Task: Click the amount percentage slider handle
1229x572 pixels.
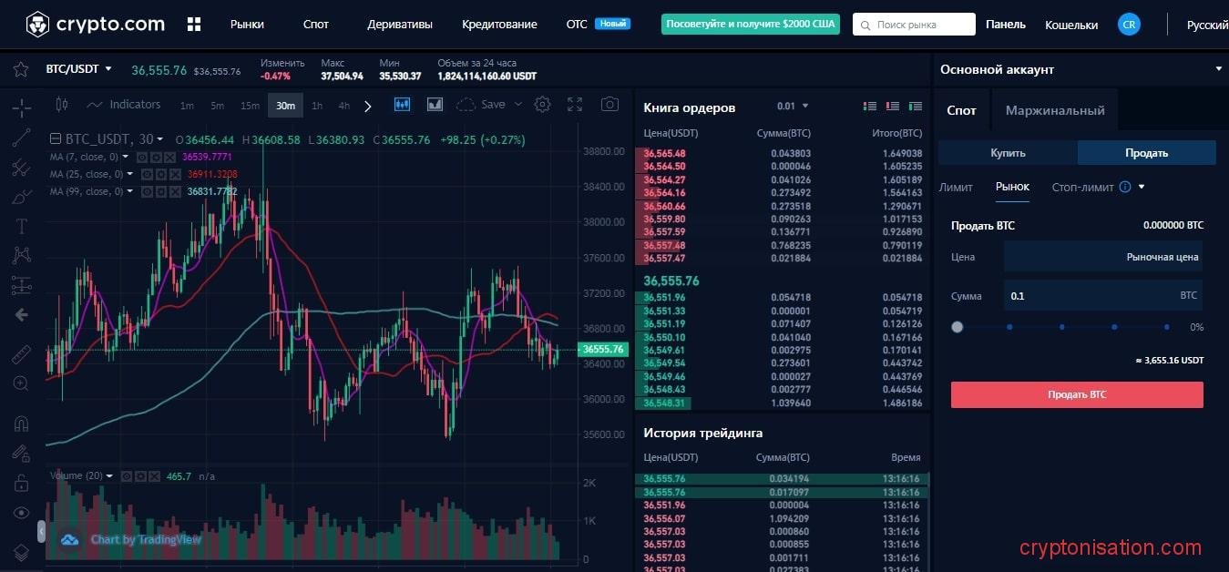Action: 957,327
